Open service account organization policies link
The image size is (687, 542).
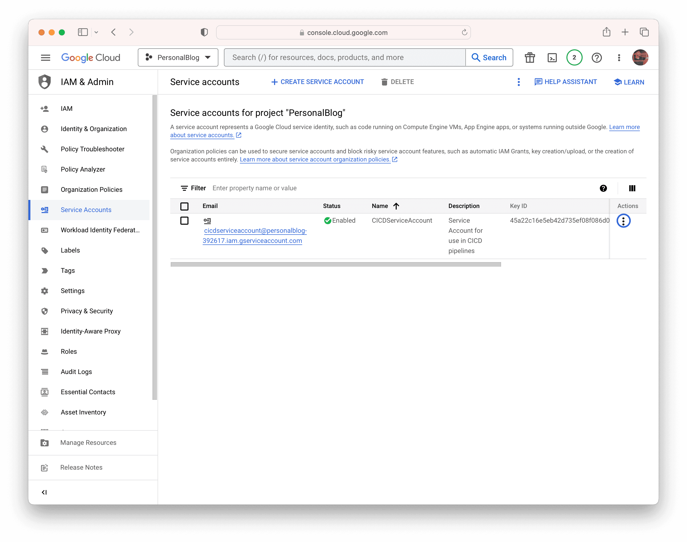(x=319, y=160)
